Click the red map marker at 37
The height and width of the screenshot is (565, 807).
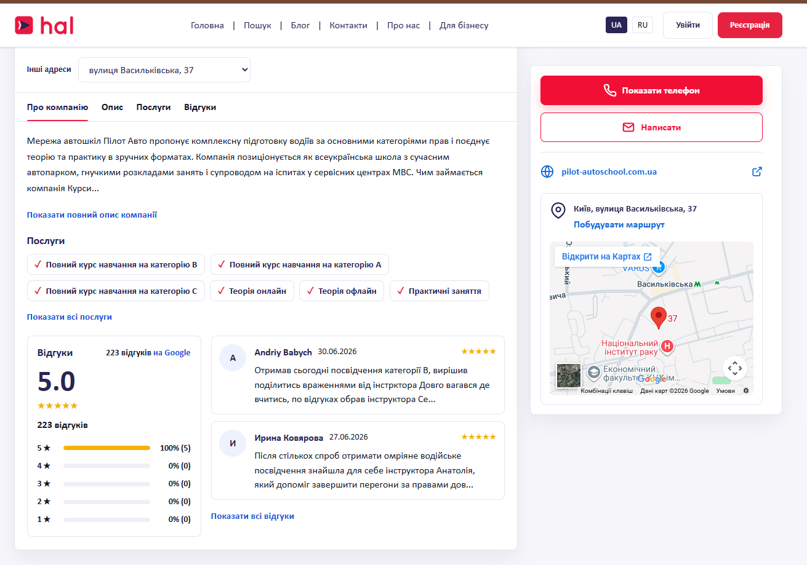[659, 318]
